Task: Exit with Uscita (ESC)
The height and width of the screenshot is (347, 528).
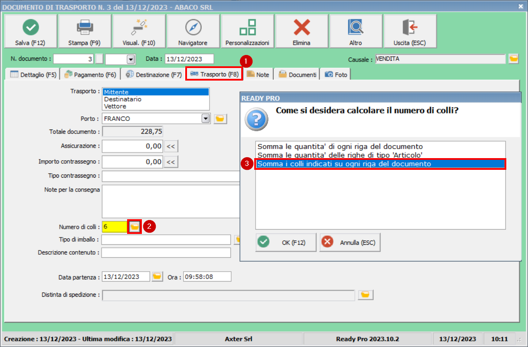Action: (x=410, y=28)
